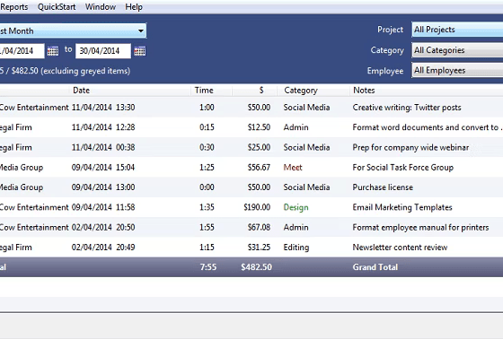Click the $56.67 amount cell

coord(259,167)
